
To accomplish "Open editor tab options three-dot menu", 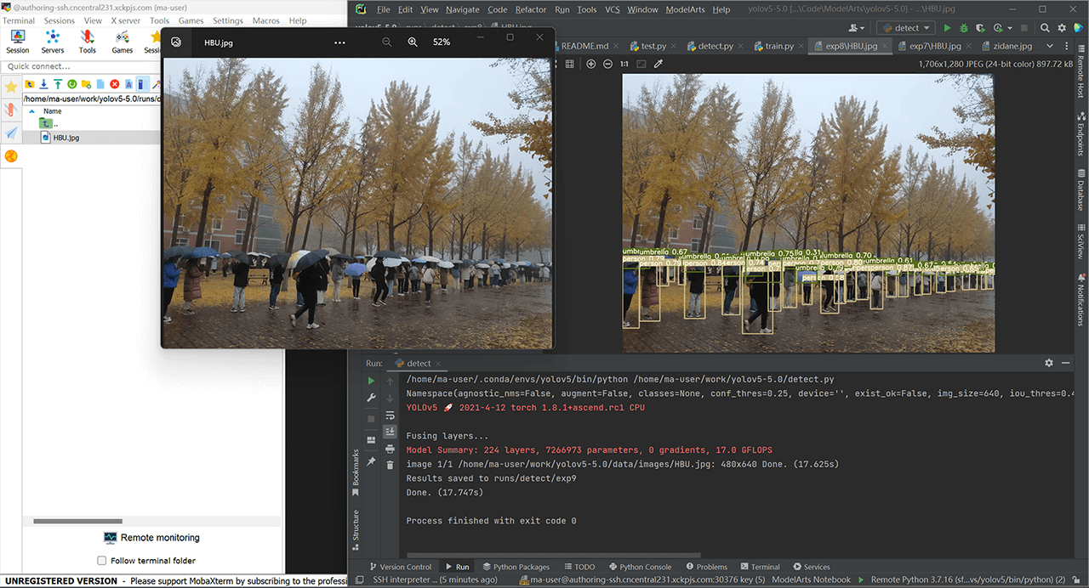I will [1068, 46].
